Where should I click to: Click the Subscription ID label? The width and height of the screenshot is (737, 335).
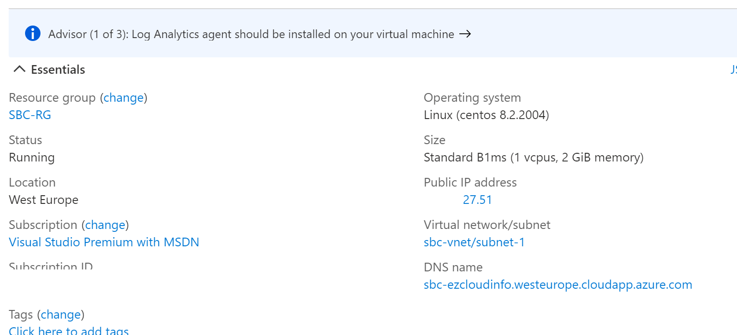tap(51, 267)
